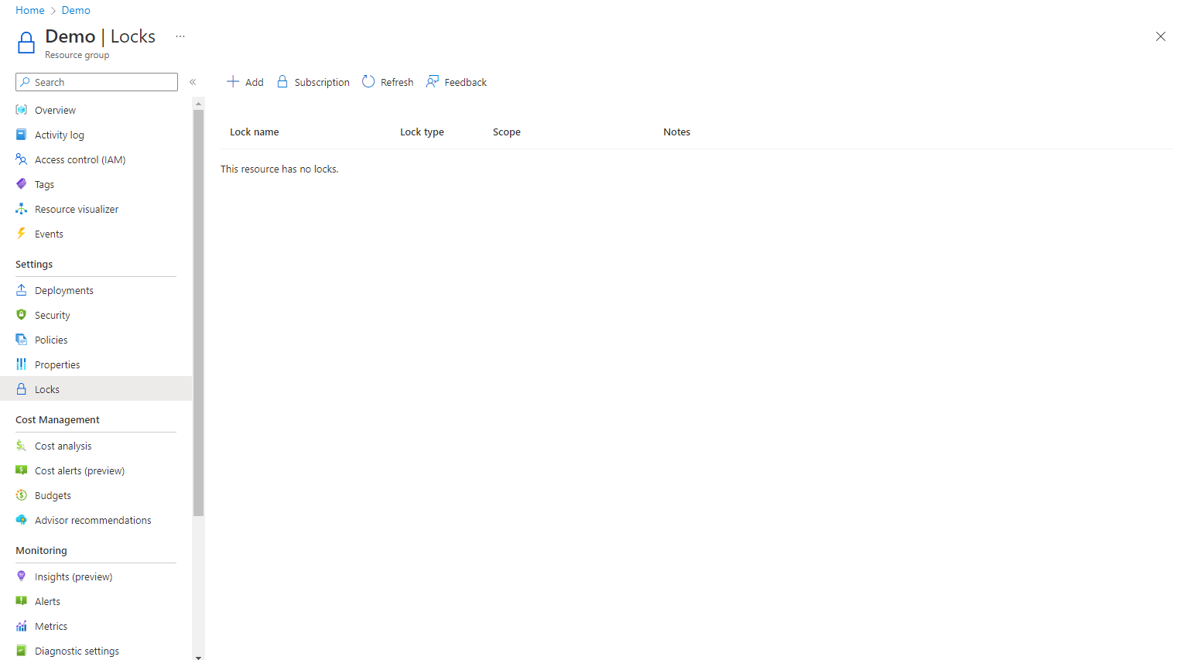Click the Access control (IAM) icon
The image size is (1184, 660).
click(x=22, y=159)
